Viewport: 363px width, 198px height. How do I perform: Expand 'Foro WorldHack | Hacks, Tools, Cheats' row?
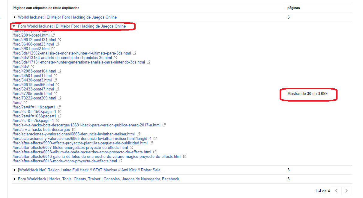pos(14,179)
